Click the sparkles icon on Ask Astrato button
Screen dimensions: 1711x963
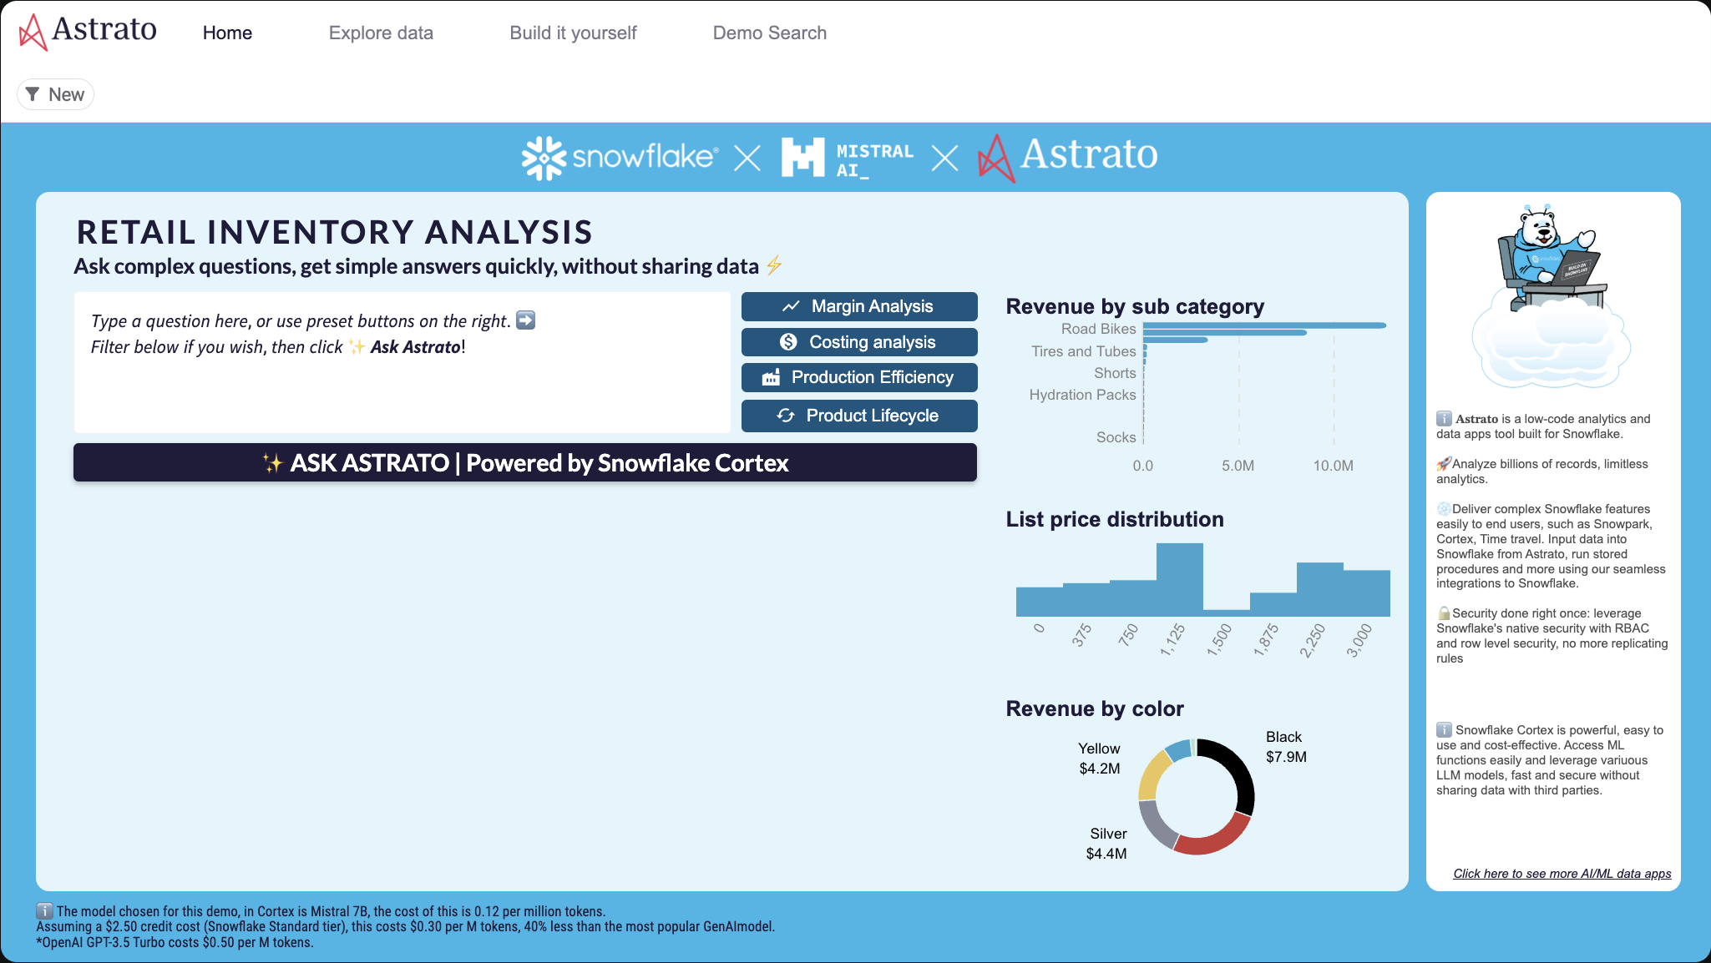(x=273, y=463)
